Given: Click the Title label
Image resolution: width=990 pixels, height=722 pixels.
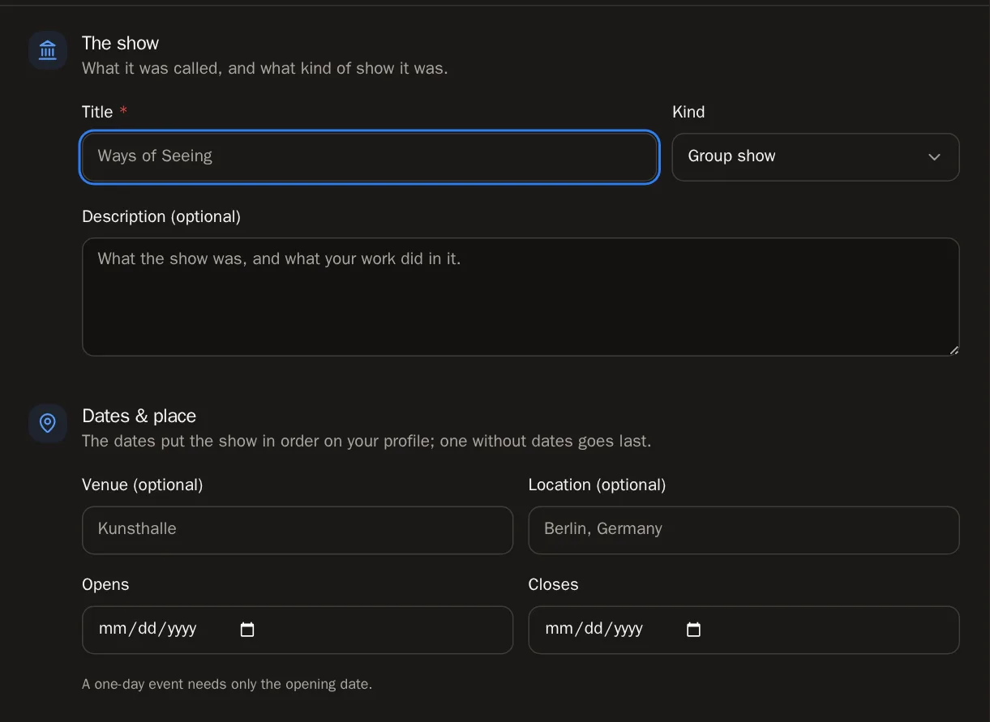Looking at the screenshot, I should [x=97, y=112].
